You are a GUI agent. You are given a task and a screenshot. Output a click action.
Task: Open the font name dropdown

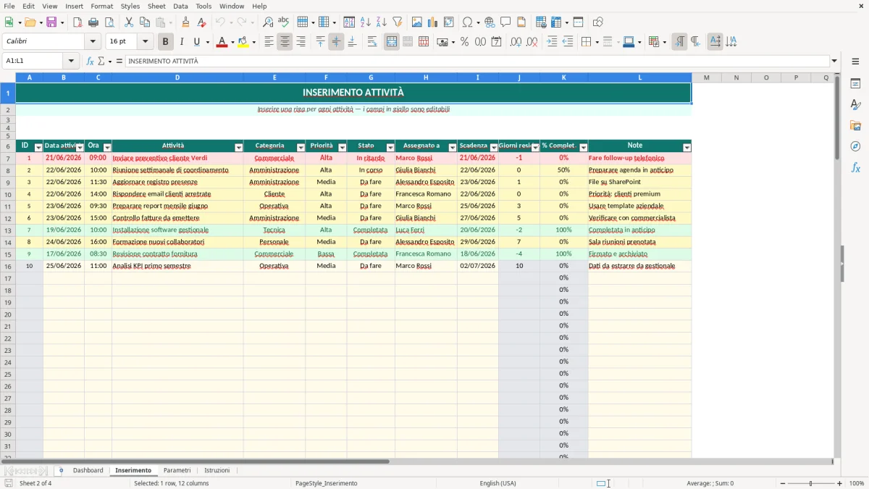pos(92,42)
